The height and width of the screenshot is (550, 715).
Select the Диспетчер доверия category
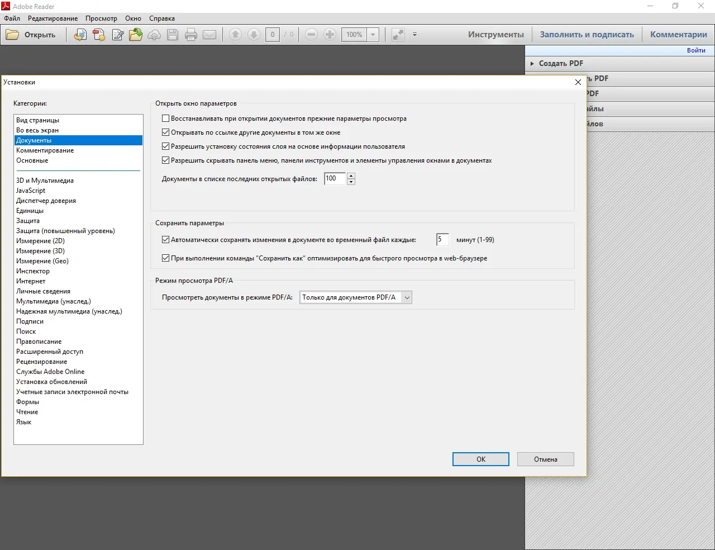point(78,201)
